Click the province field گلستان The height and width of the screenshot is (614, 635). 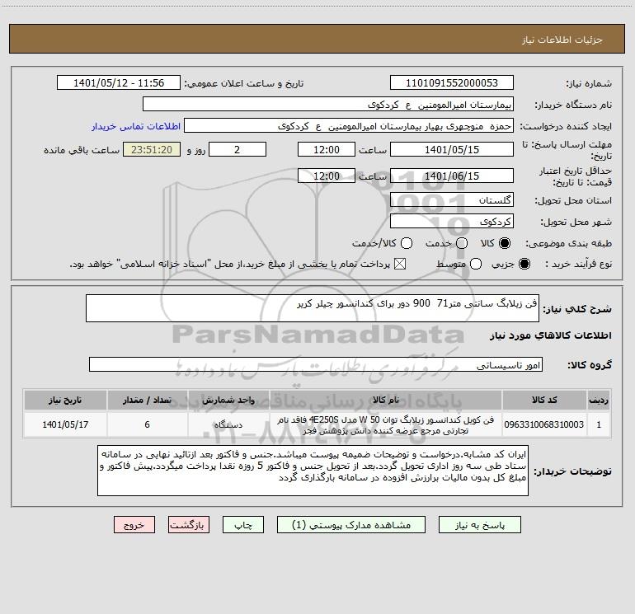[x=452, y=200]
